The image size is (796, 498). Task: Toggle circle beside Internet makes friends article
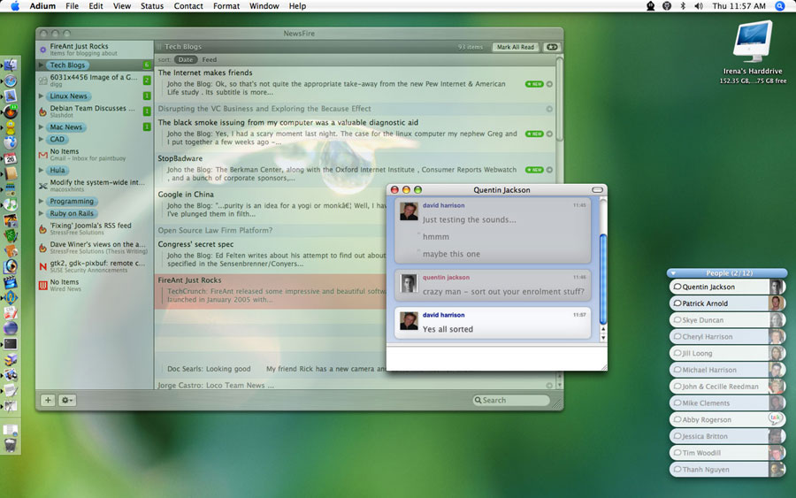pyautogui.click(x=549, y=84)
